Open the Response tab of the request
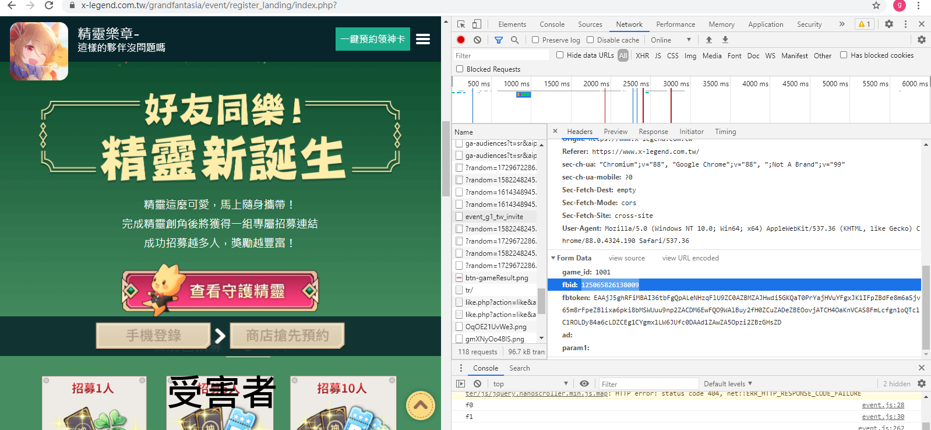The height and width of the screenshot is (430, 931). [653, 132]
